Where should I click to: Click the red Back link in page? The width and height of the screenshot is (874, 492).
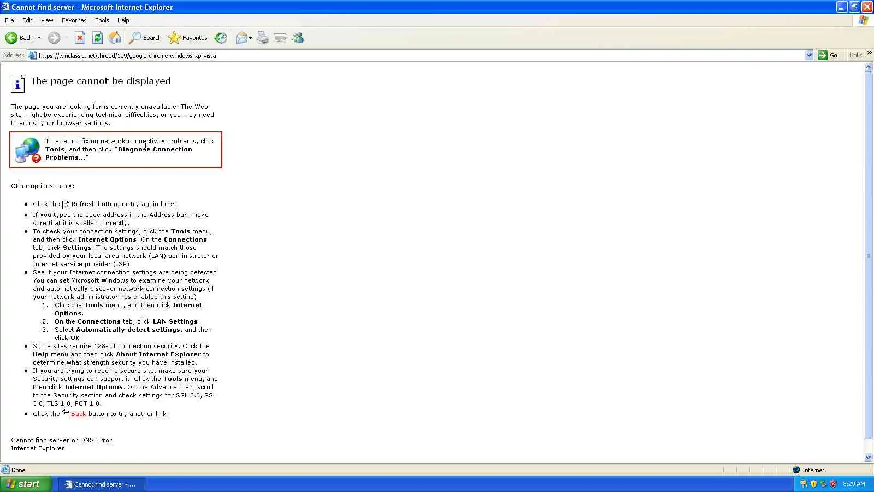(78, 414)
